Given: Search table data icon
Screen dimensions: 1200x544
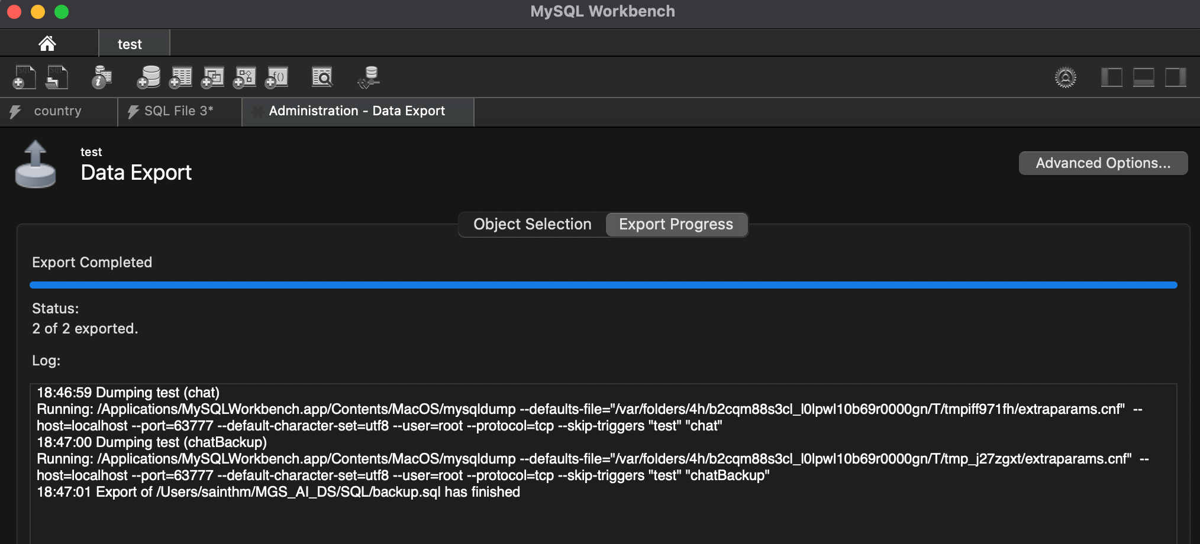Looking at the screenshot, I should coord(322,77).
